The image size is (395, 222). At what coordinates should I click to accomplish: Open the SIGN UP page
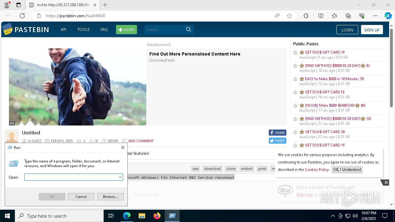[372, 30]
